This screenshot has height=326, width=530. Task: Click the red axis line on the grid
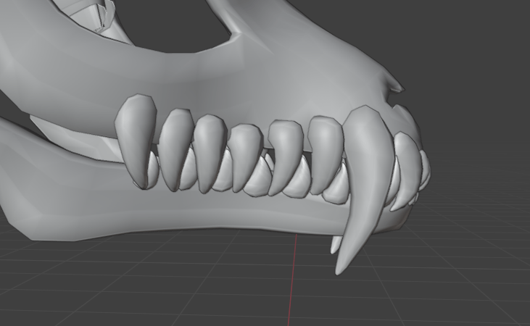point(294,283)
